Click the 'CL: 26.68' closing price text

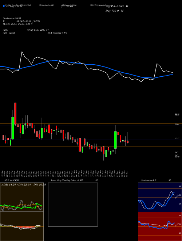(x=67, y=7)
